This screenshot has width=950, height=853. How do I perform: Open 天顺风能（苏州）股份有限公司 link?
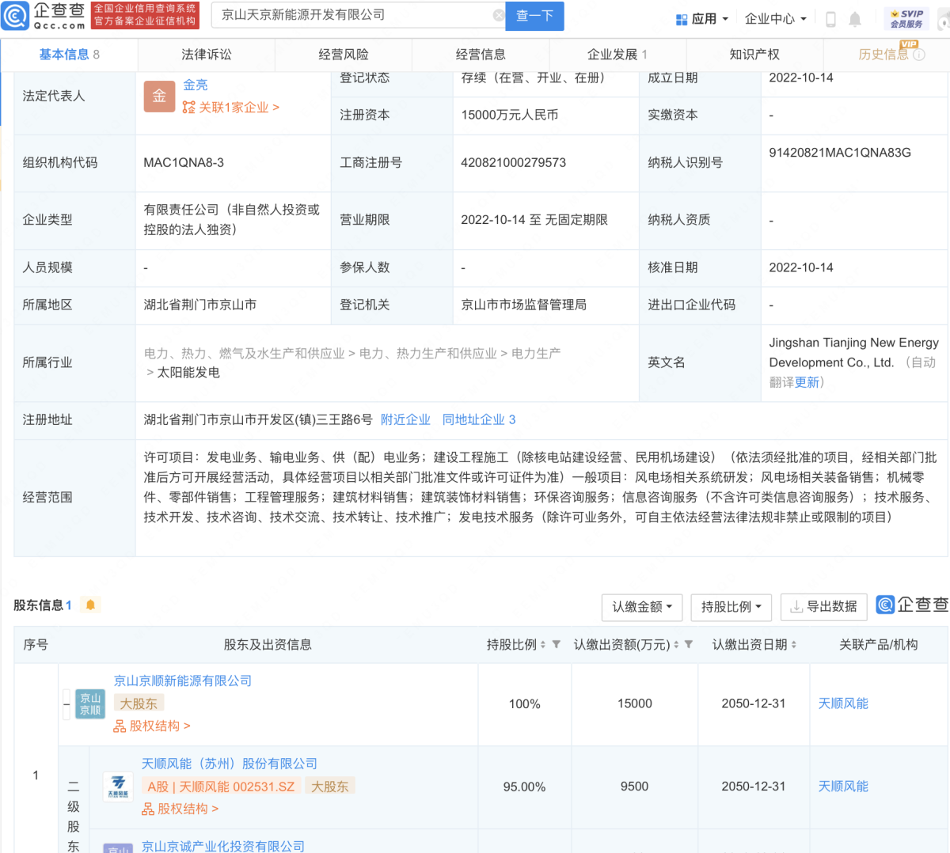tap(230, 764)
